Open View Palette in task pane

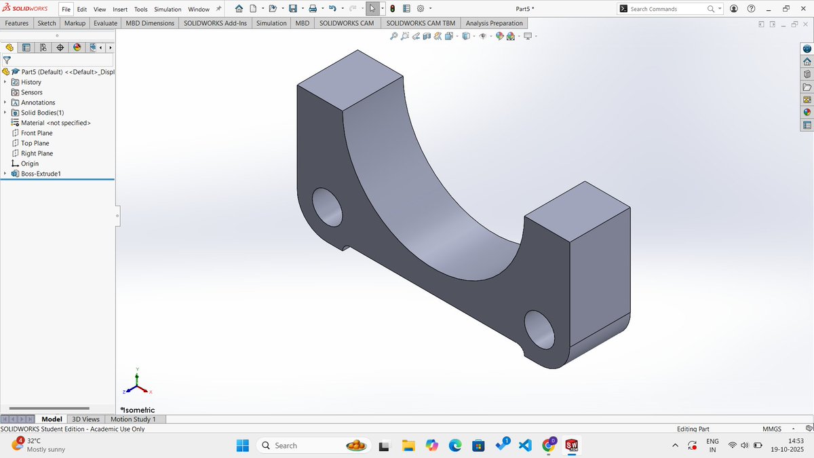pyautogui.click(x=807, y=100)
